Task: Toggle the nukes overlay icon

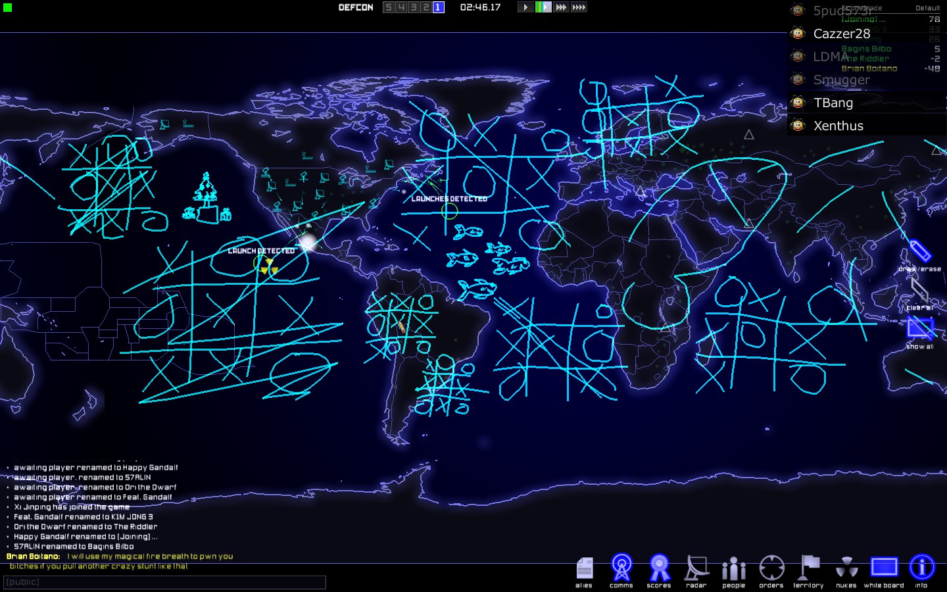Action: click(x=846, y=572)
